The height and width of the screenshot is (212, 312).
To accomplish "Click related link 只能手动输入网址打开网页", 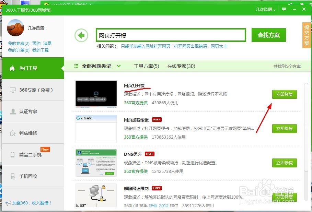I will (146, 46).
